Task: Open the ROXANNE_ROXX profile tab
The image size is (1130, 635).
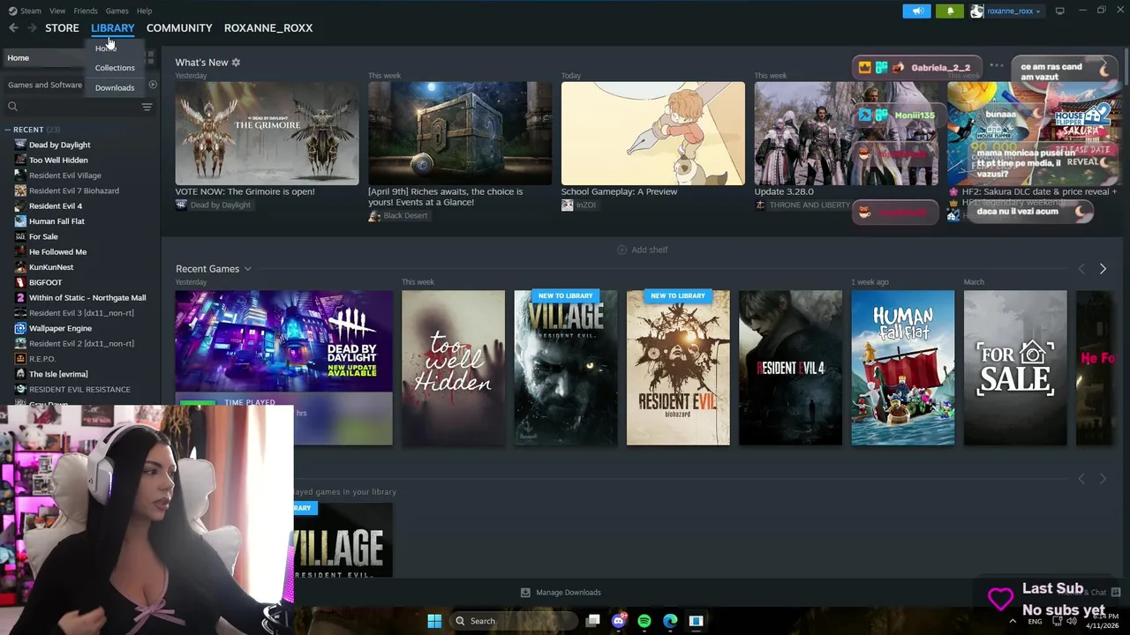Action: coord(268,28)
